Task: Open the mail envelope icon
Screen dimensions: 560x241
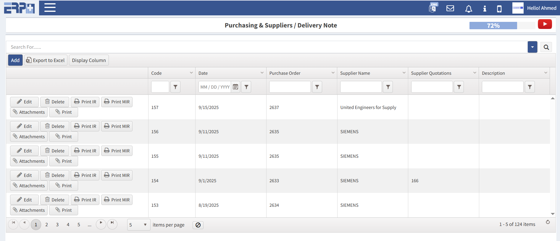Action: pyautogui.click(x=450, y=8)
